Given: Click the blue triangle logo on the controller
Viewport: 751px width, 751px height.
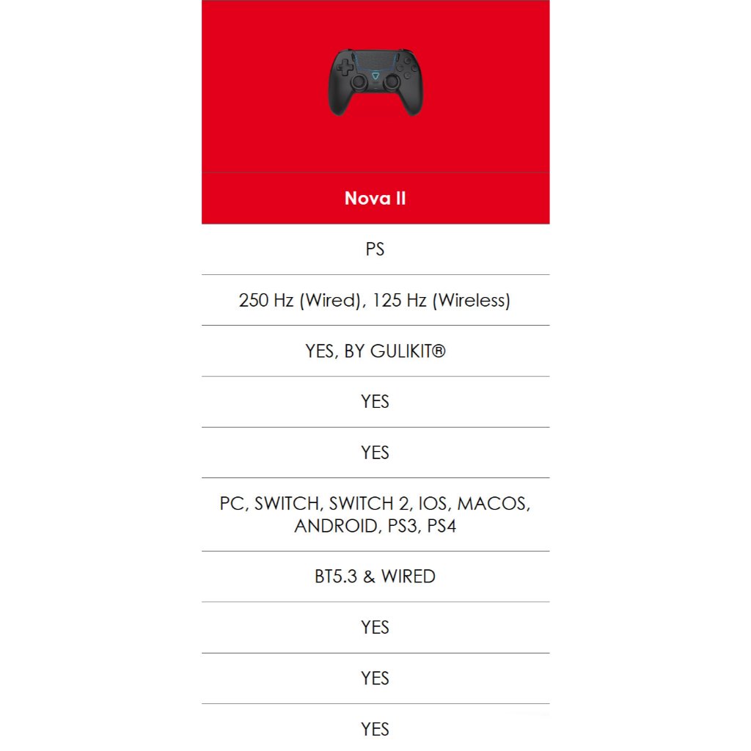Looking at the screenshot, I should point(375,75).
